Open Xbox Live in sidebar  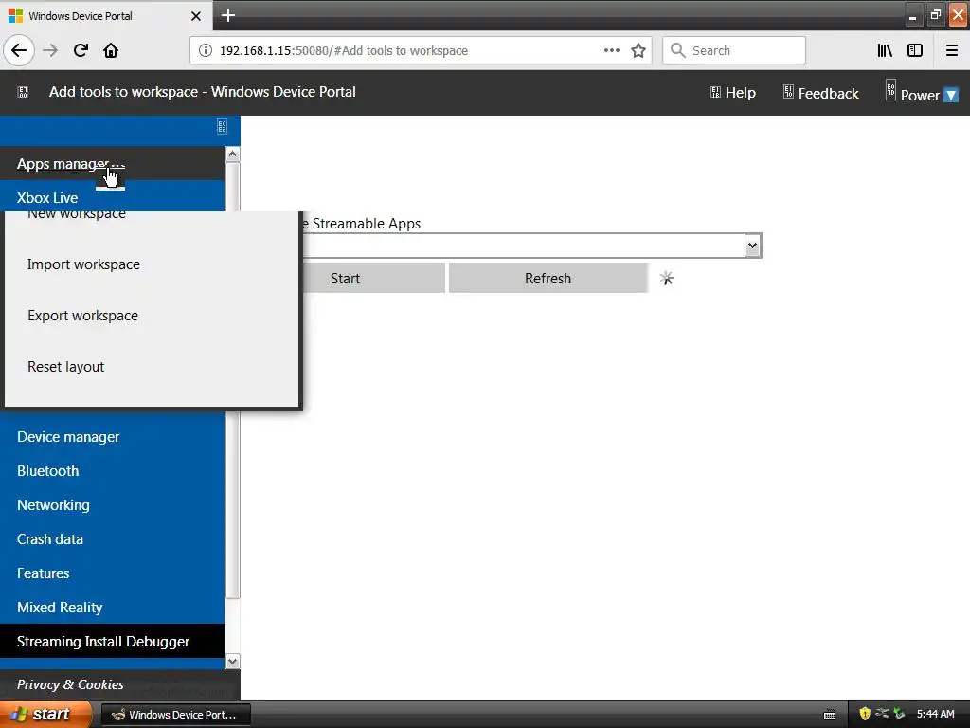pos(112,197)
